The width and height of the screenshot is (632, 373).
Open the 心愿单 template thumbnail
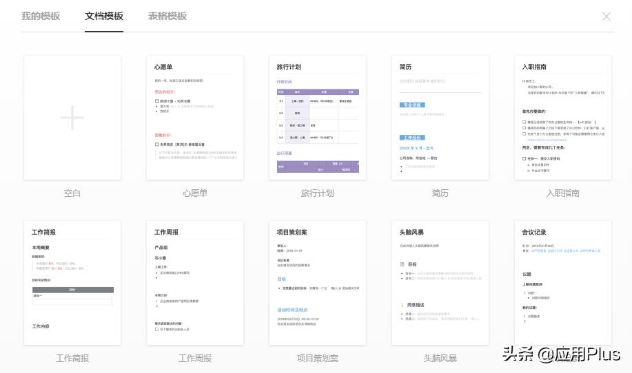195,118
